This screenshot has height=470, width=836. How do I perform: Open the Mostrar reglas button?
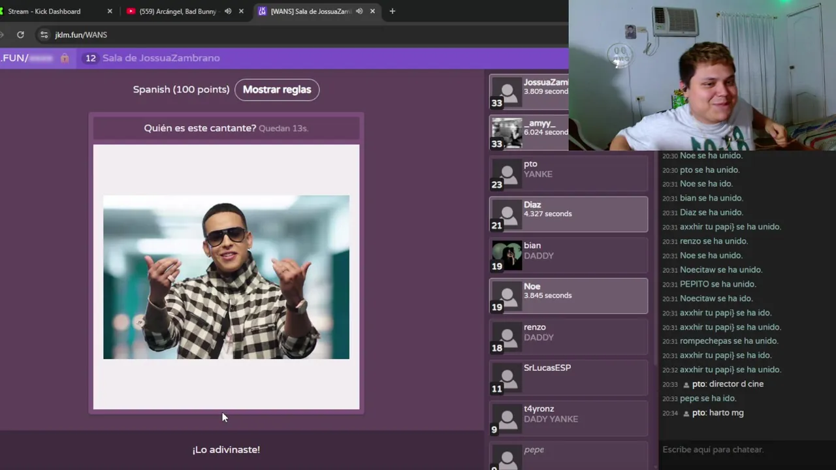pyautogui.click(x=277, y=89)
